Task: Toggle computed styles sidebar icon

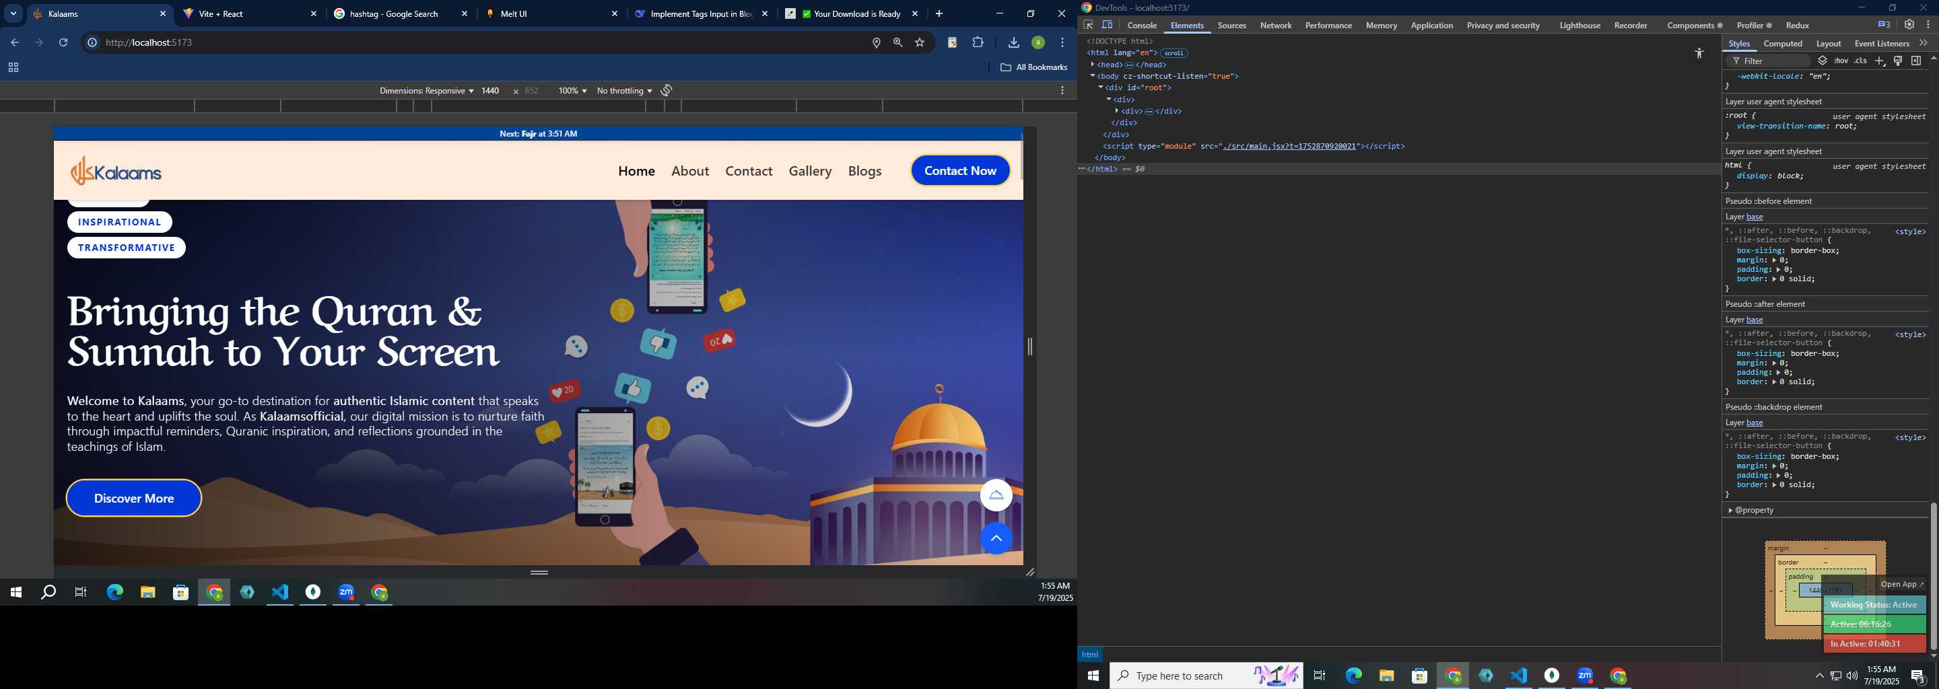Action: coord(1916,61)
